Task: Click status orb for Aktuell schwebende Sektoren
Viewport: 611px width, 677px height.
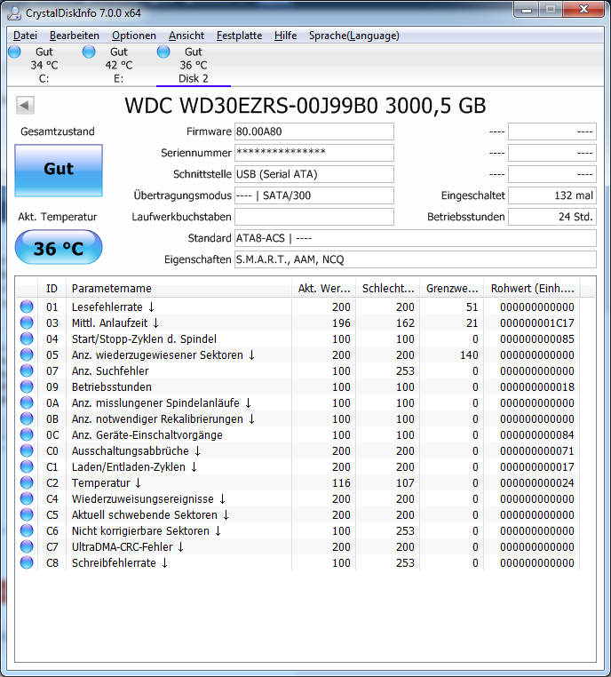Action: point(27,514)
